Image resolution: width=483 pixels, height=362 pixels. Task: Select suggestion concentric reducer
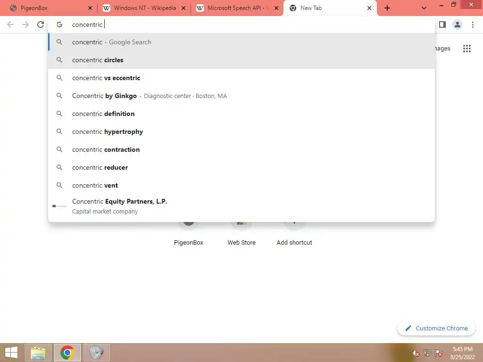241,167
